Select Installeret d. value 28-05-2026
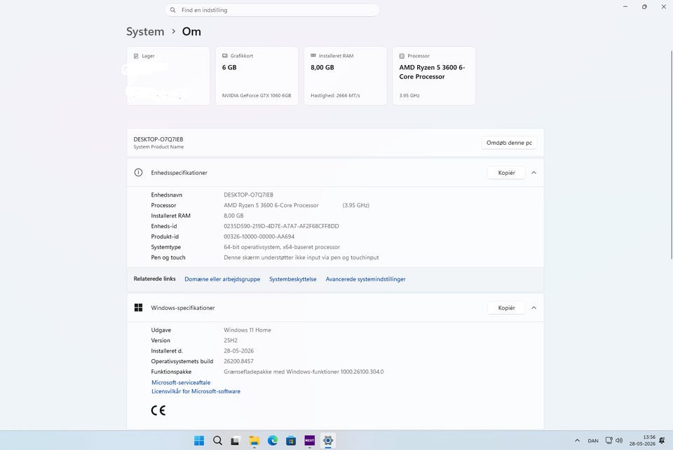Image resolution: width=673 pixels, height=450 pixels. 238,351
